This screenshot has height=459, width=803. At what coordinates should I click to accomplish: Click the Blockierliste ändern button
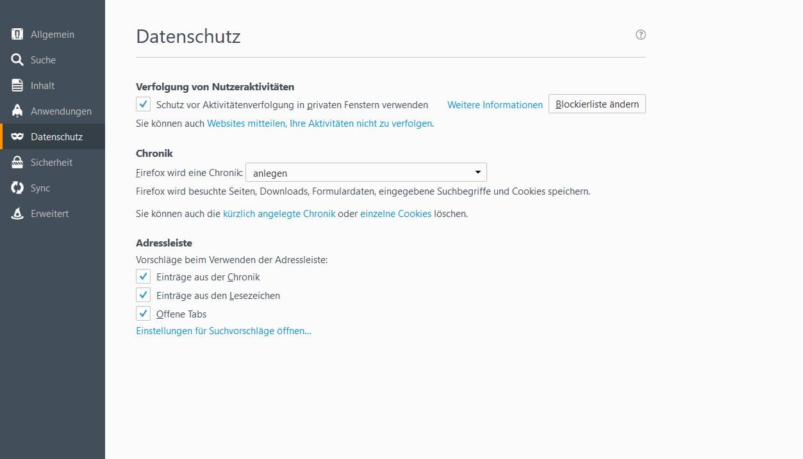click(597, 104)
